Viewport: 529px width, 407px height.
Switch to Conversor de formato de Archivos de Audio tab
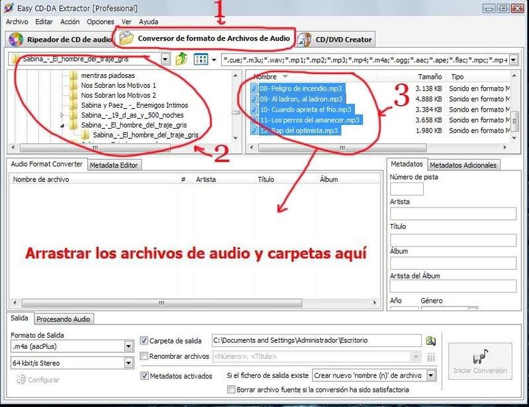point(205,38)
